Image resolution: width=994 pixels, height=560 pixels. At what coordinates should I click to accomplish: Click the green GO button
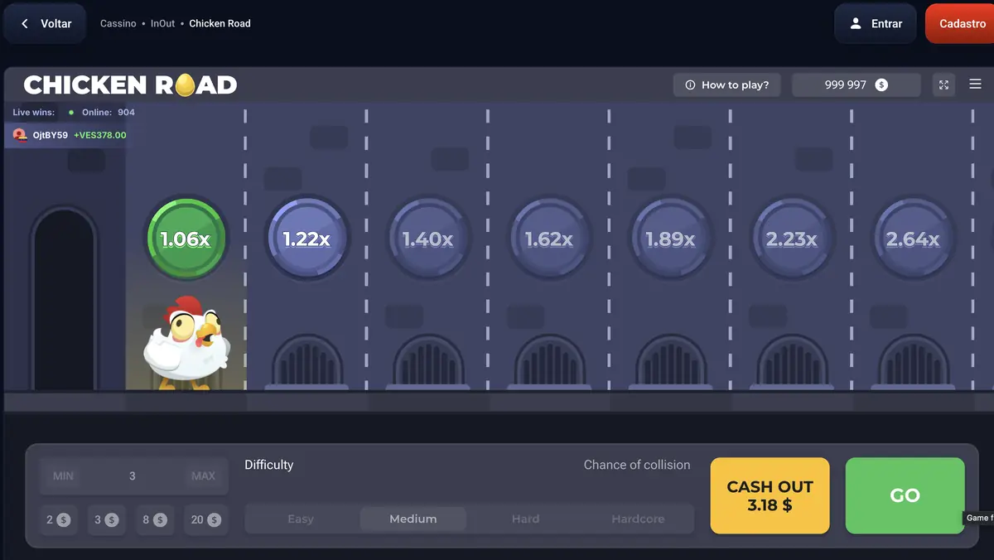click(x=905, y=495)
